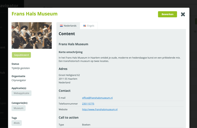Click the Dutch flag icon
The height and width of the screenshot is (128, 197).
pyautogui.click(x=61, y=26)
